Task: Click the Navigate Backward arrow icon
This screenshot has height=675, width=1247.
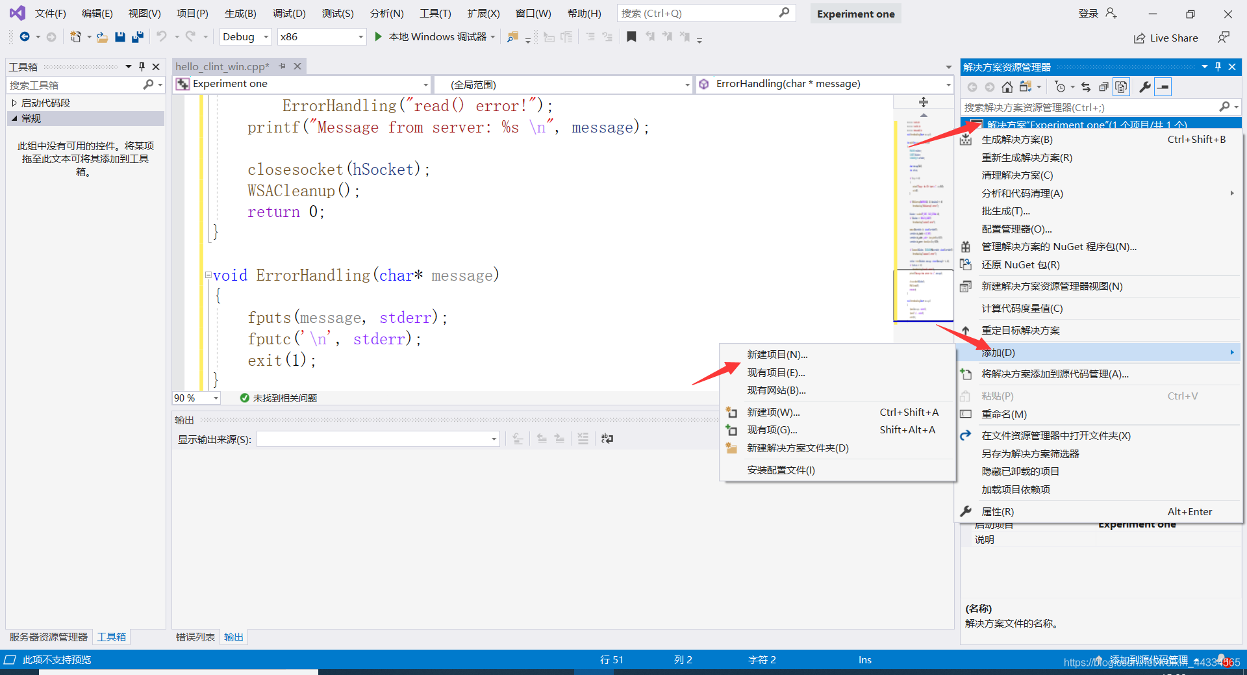Action: (x=25, y=37)
